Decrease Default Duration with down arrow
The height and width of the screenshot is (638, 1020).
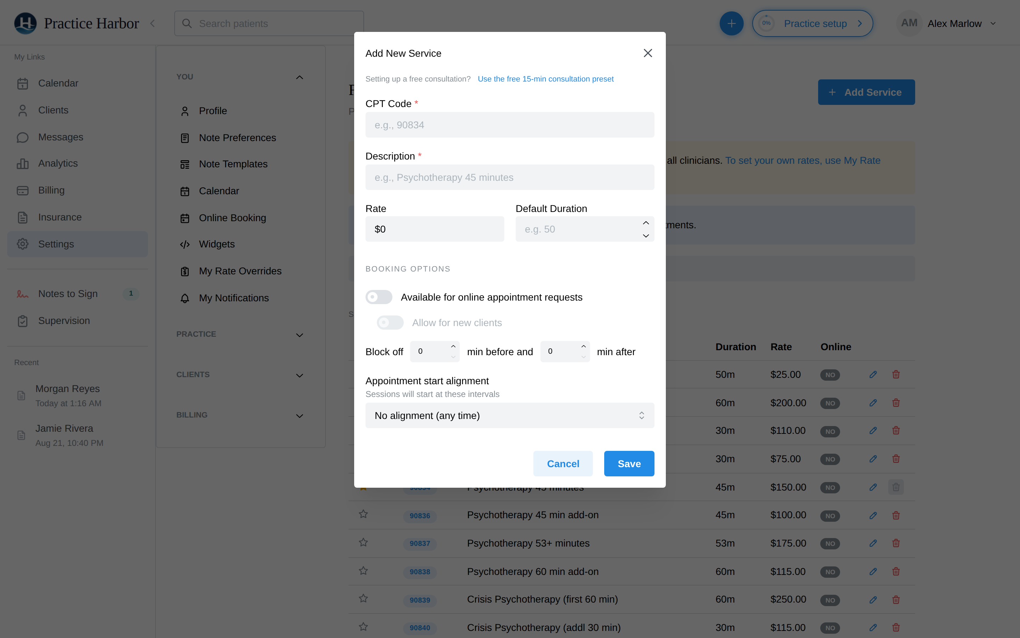click(646, 236)
